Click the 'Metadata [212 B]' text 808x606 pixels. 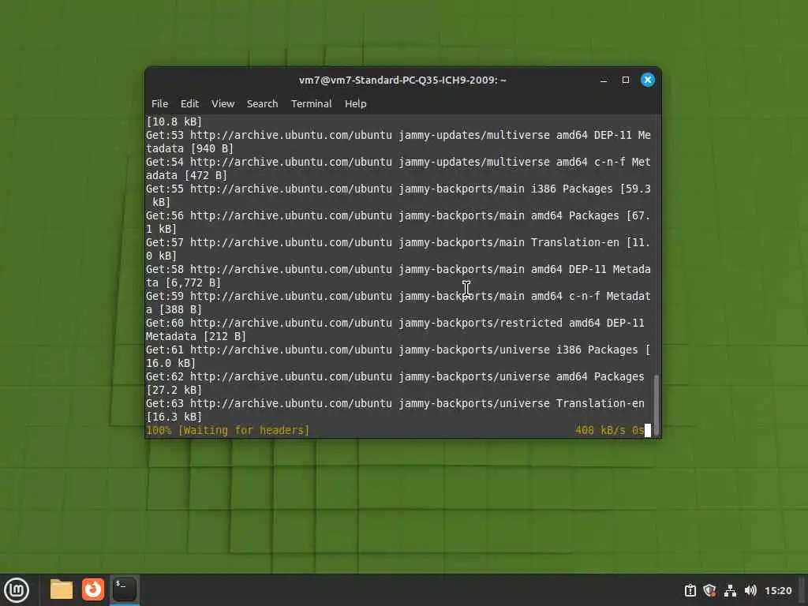tap(196, 336)
